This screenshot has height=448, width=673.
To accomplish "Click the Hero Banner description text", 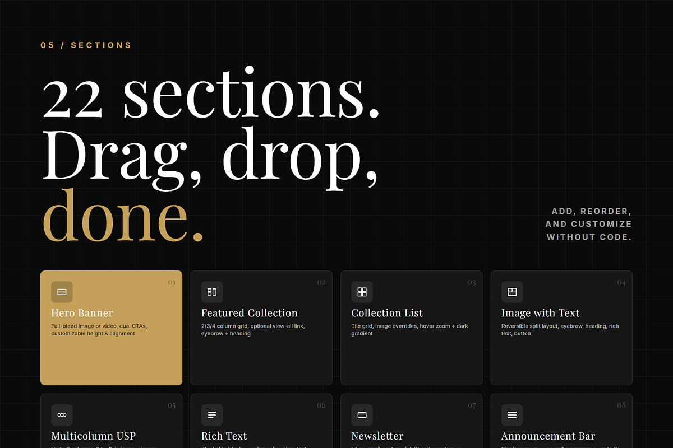I will point(99,330).
